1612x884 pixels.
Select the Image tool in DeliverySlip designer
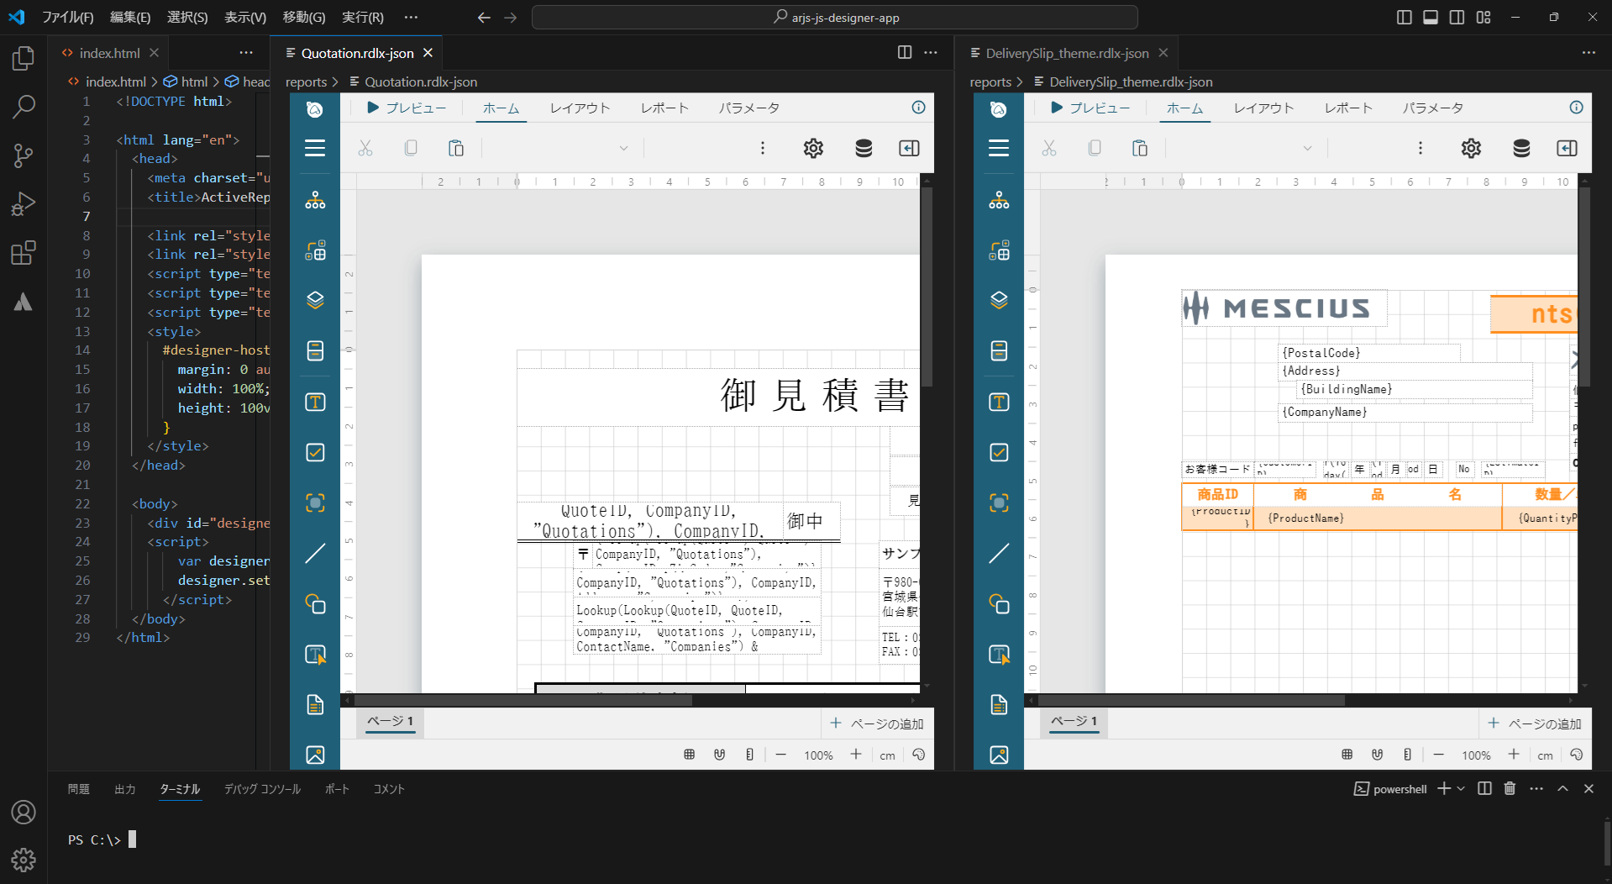point(999,755)
